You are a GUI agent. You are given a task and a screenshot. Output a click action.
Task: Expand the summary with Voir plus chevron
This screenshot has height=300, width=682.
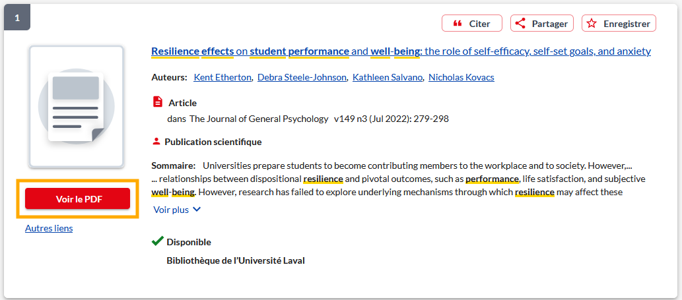pos(196,210)
